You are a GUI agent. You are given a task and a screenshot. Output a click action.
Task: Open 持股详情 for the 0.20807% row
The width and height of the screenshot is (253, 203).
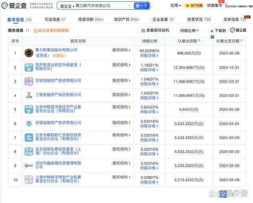[149, 182]
